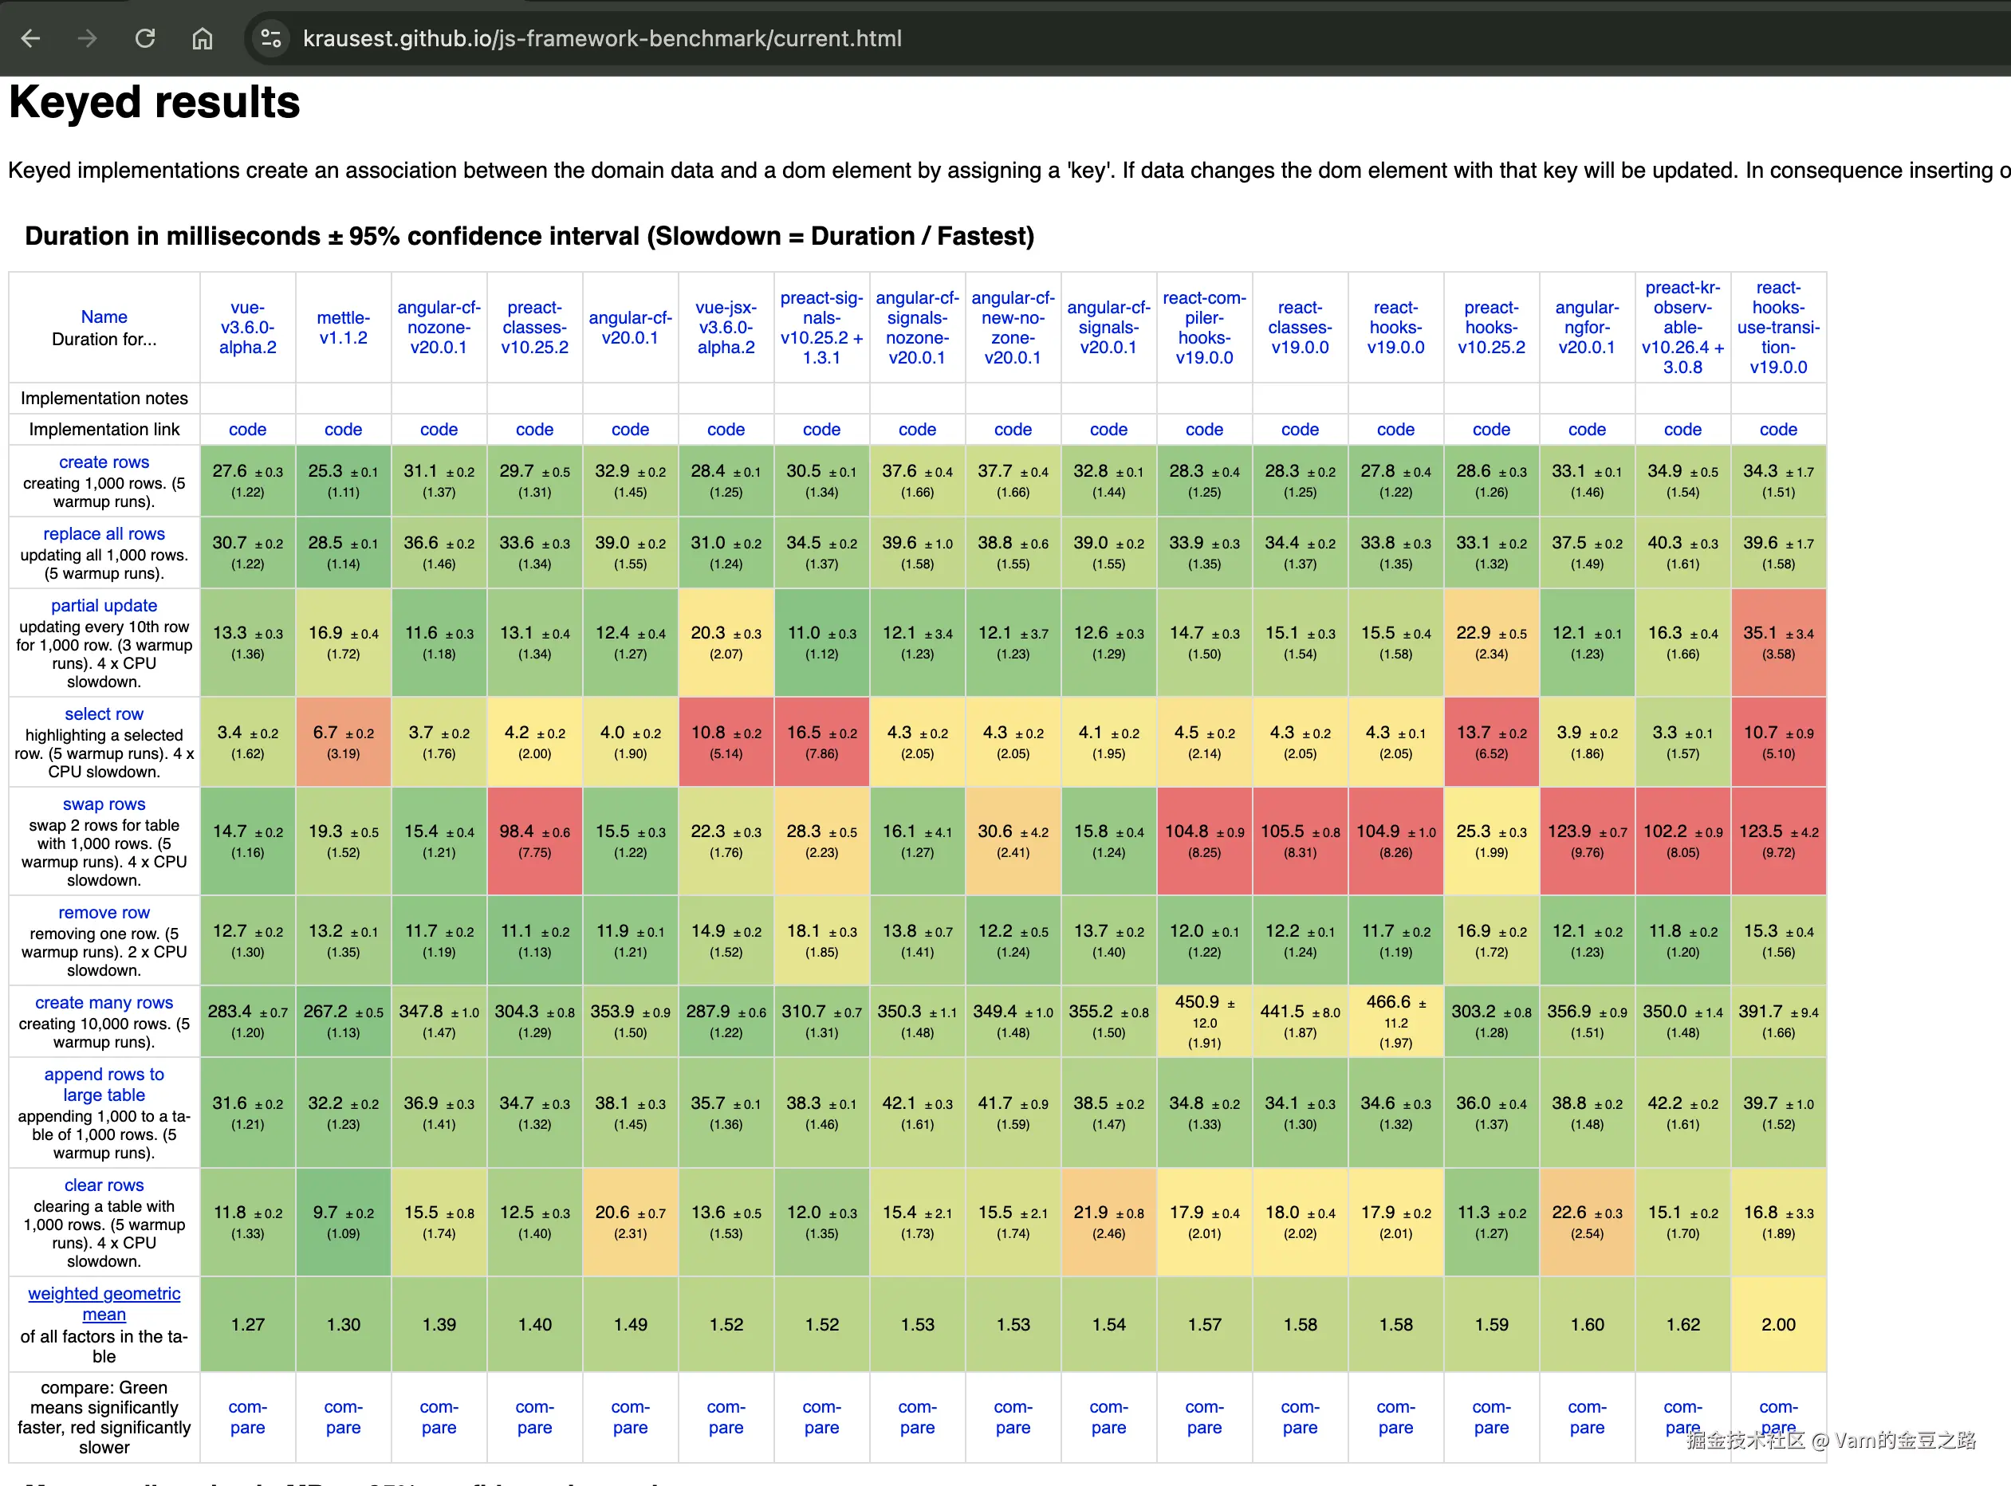The width and height of the screenshot is (2011, 1486).
Task: Open code link for react-hooks-v19.0.0
Action: [1395, 430]
